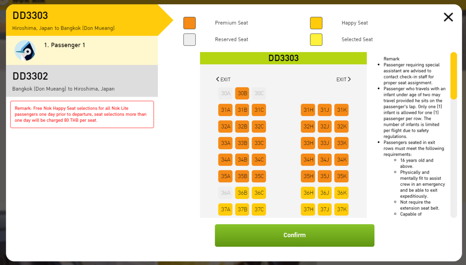The height and width of the screenshot is (265, 466).
Task: Choose seat 32H
Action: pyautogui.click(x=308, y=126)
